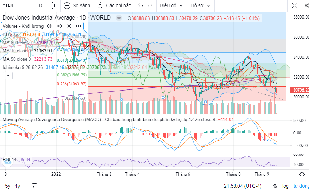Click the So sánh compare button
Image resolution: width=309 pixels, height=191 pixels.
coord(77,5)
